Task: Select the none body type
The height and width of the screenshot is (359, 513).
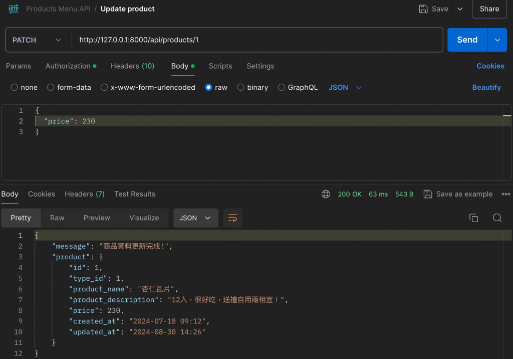Action: [x=14, y=87]
